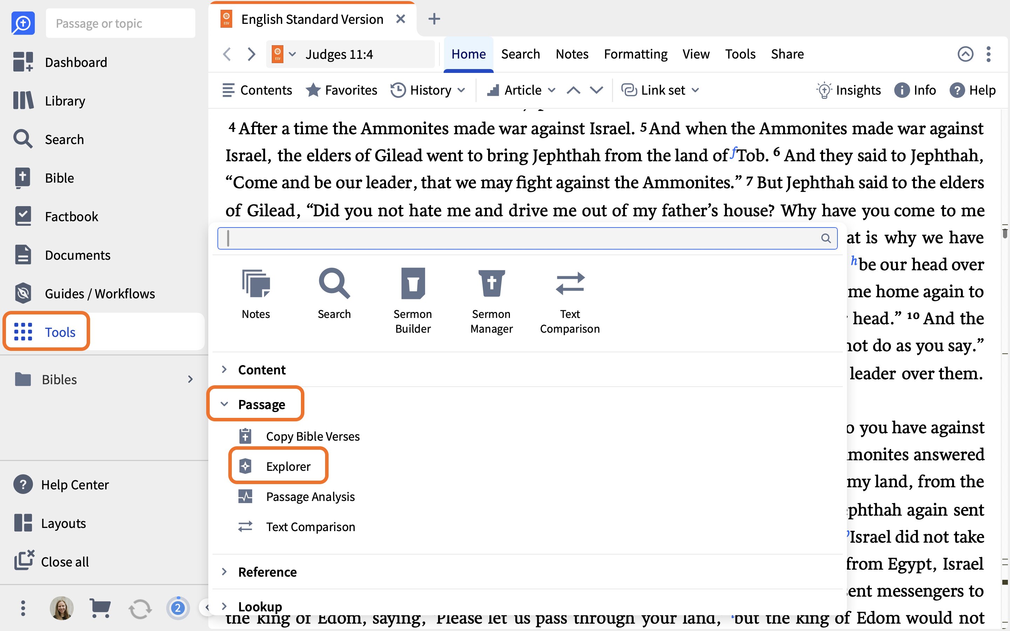This screenshot has width=1010, height=631.
Task: Open the Text Comparison icon in the shortcuts row
Action: [x=570, y=300]
